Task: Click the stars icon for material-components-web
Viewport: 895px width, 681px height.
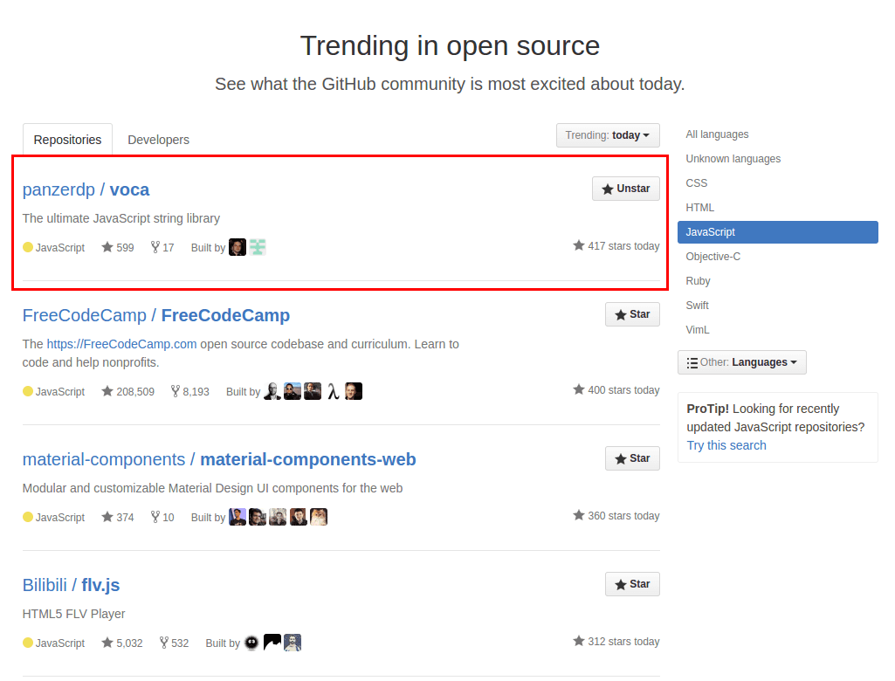Action: click(107, 517)
